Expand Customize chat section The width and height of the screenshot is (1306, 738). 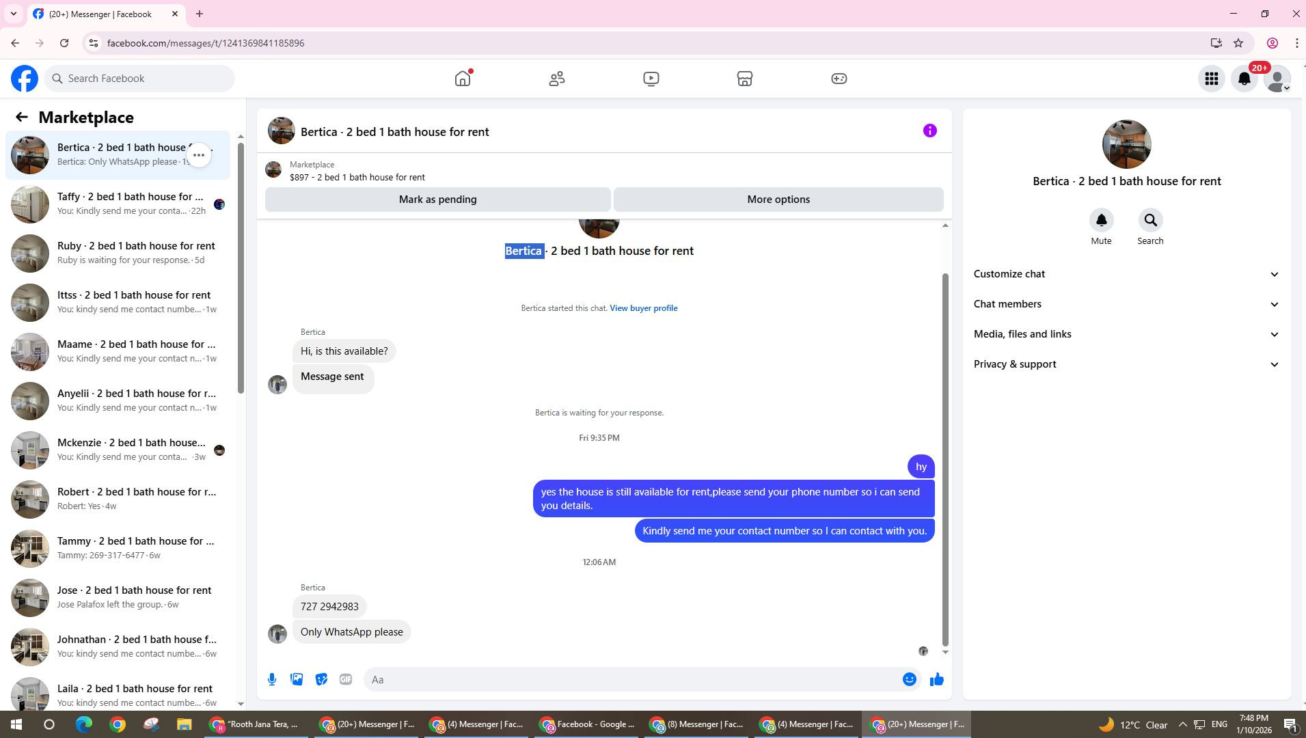pyautogui.click(x=1126, y=274)
